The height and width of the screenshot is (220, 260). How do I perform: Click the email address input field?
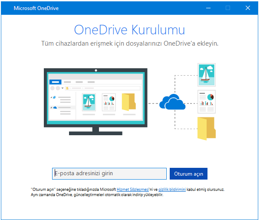(109, 173)
